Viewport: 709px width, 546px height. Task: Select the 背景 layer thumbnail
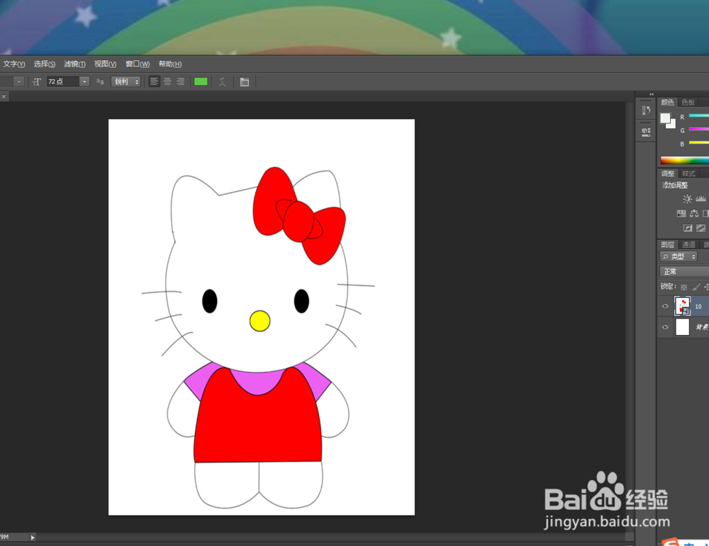coord(682,327)
